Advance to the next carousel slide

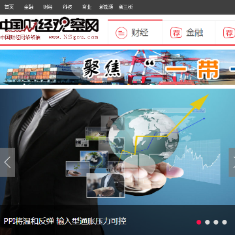coord(232,163)
